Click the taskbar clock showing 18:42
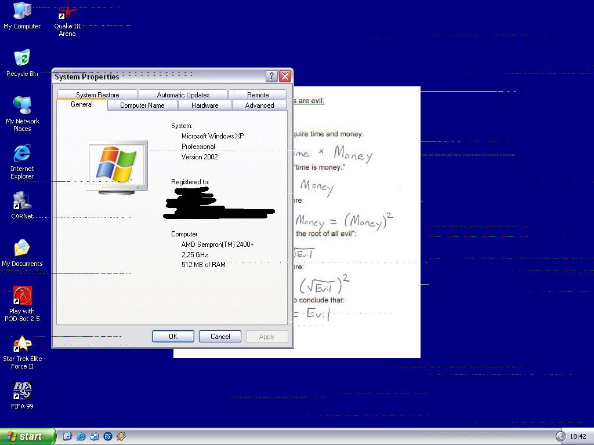Screen dimensions: 594x445 point(578,436)
